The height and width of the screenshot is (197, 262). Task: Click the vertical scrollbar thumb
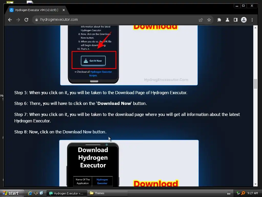[256, 84]
